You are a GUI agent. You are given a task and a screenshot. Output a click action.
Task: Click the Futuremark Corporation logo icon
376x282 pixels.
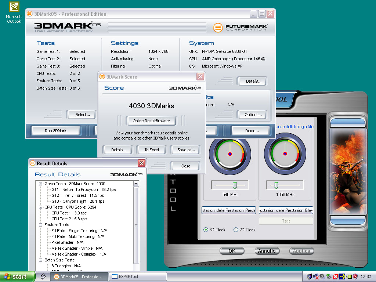coord(218,28)
